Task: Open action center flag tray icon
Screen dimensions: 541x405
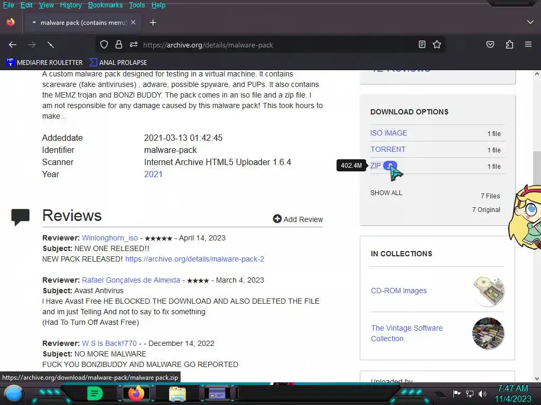Action: pos(456,393)
